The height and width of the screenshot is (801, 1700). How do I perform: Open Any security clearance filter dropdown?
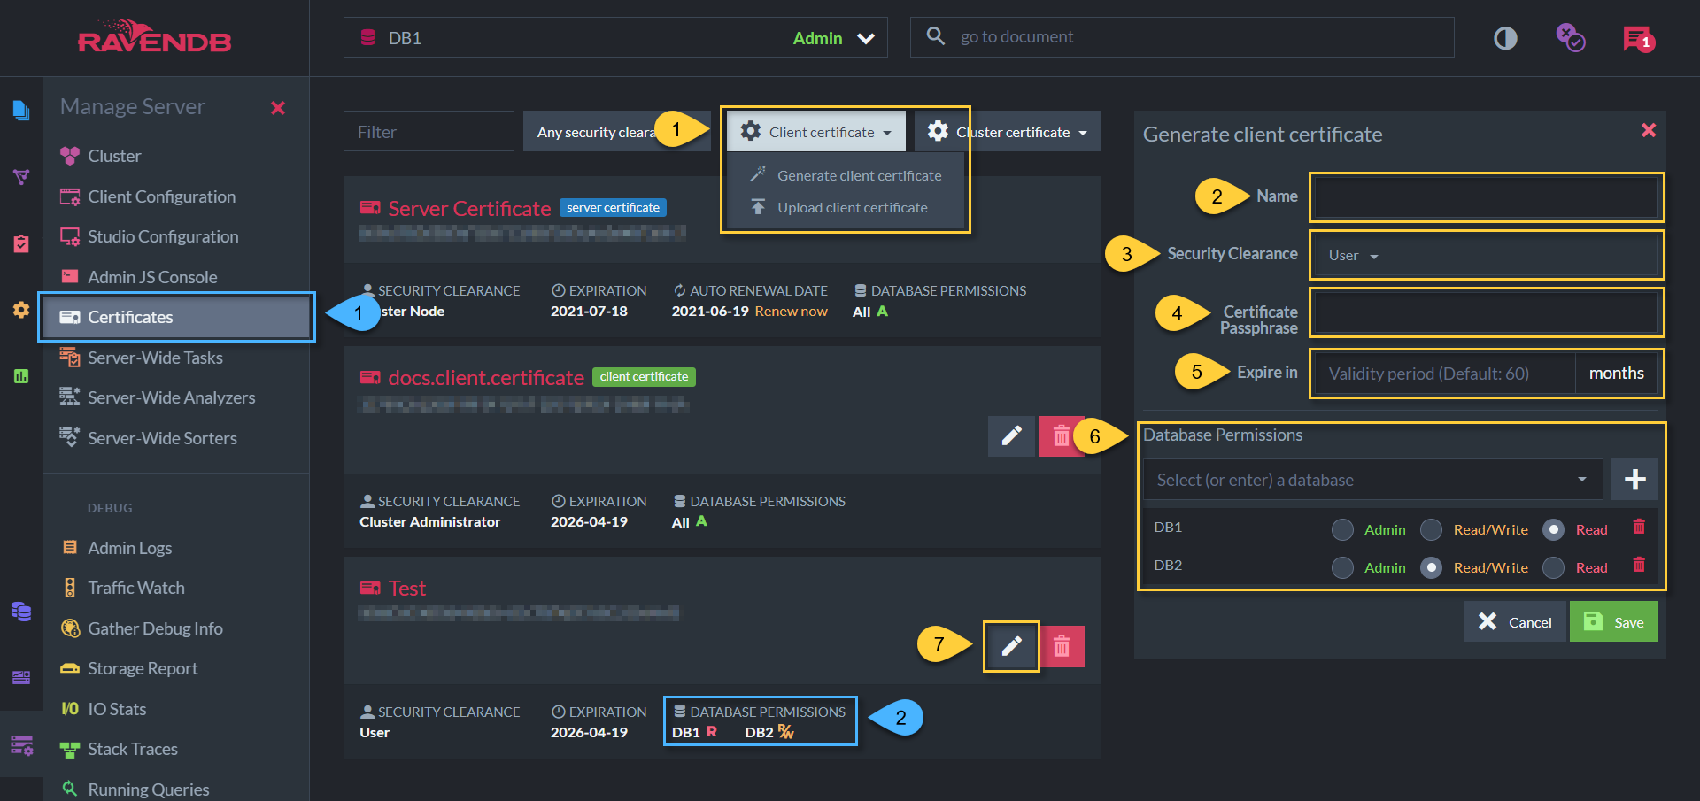[x=617, y=132]
